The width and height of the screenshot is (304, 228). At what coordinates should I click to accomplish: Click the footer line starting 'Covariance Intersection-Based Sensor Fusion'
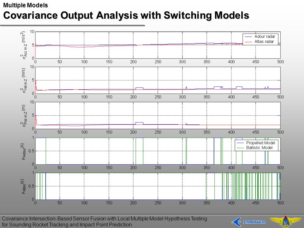(x=104, y=218)
